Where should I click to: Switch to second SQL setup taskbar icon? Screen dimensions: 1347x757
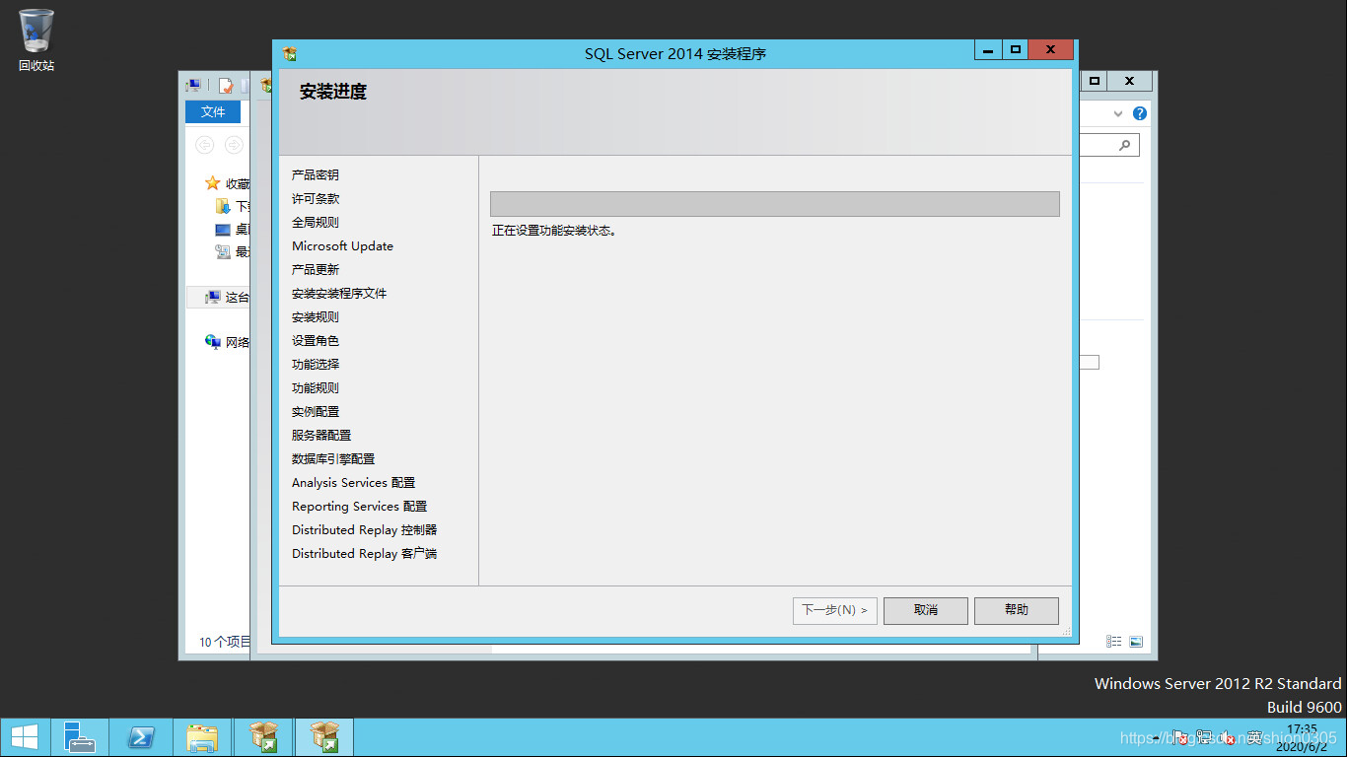pyautogui.click(x=324, y=737)
